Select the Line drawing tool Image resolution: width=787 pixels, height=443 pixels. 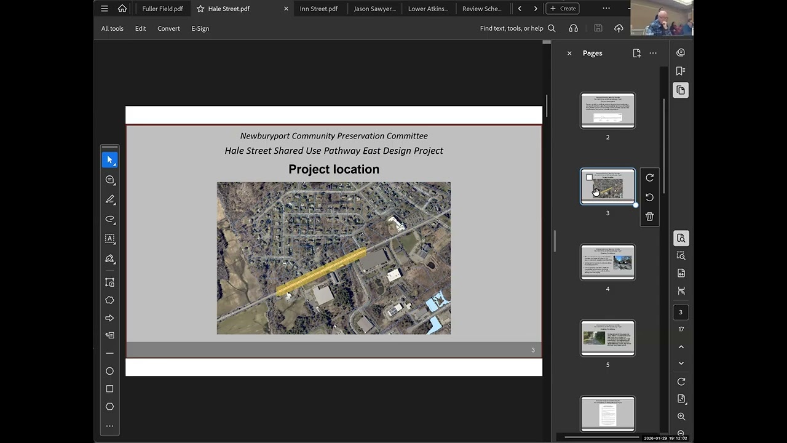[109, 353]
